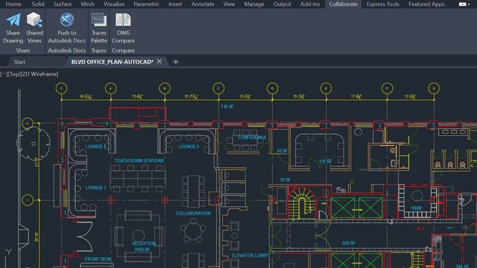Click the viewport [-] controls menu

[3, 74]
